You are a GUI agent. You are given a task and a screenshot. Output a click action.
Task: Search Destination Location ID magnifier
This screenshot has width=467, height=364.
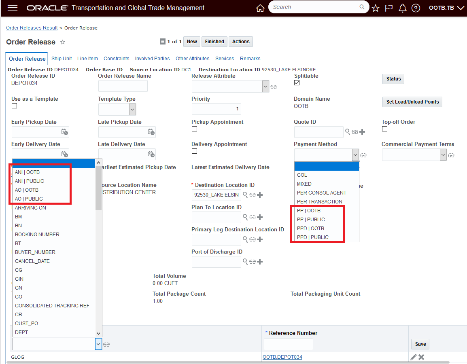[245, 195]
